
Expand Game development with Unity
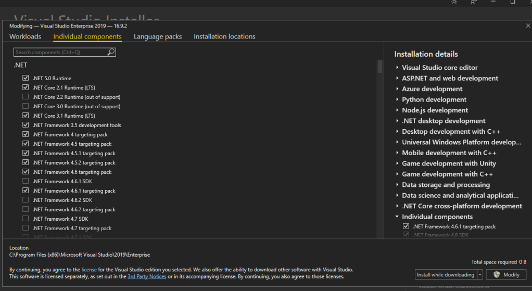point(397,163)
